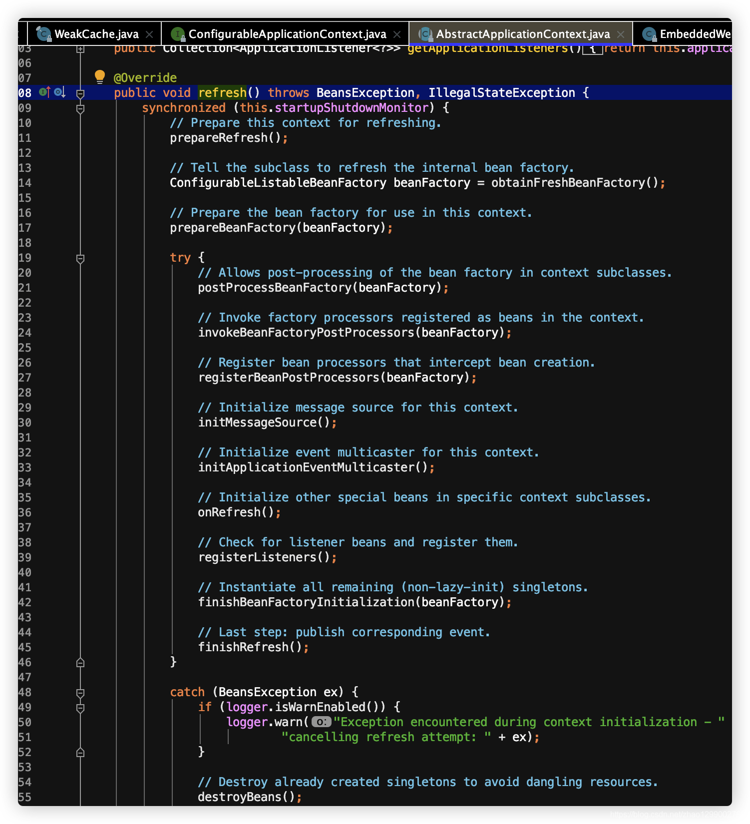Select AbstractApplicationContext.java tab
750x824 pixels.
(x=520, y=34)
